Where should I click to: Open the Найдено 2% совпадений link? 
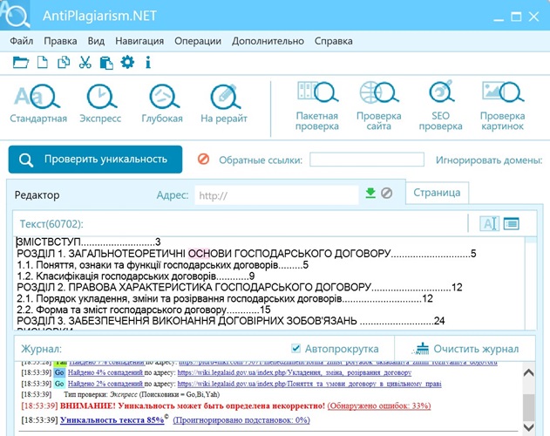click(105, 384)
